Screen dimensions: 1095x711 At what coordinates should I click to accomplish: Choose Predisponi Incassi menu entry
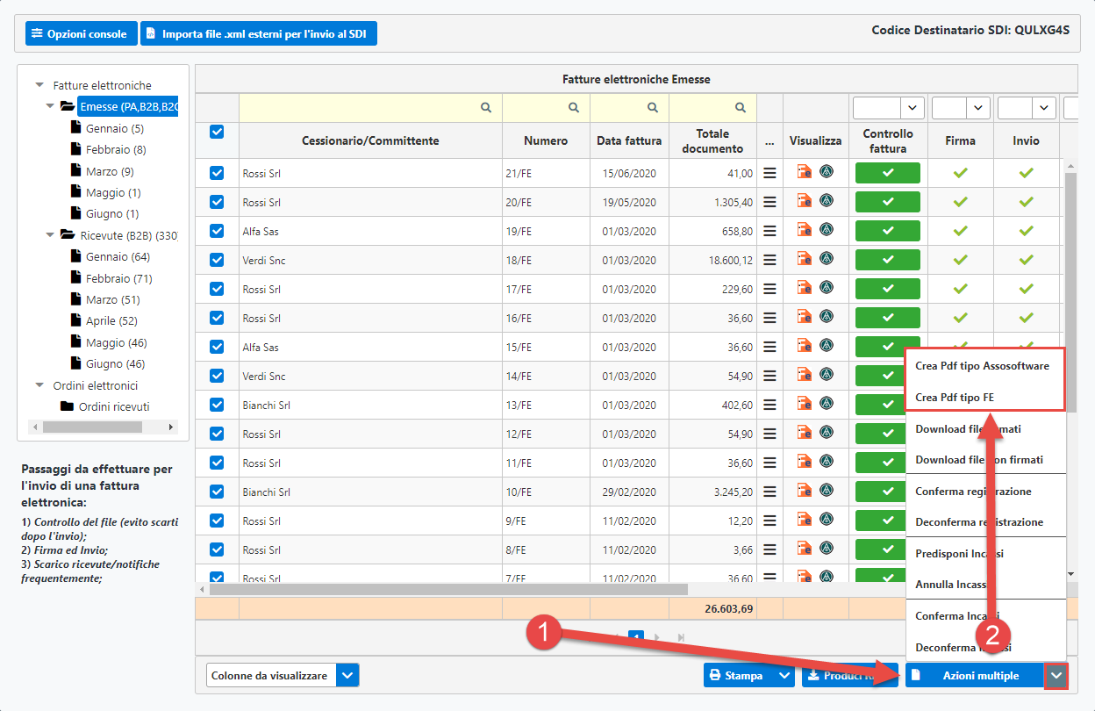tap(959, 553)
